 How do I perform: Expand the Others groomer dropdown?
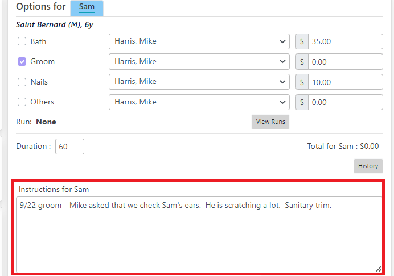pyautogui.click(x=199, y=102)
